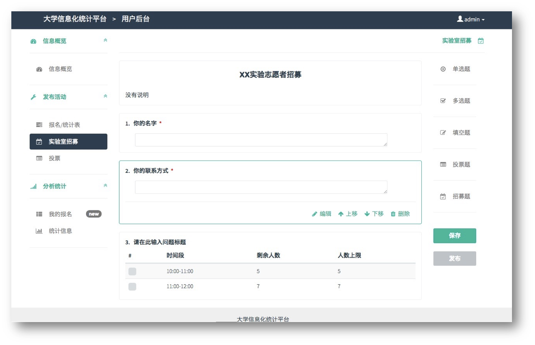535x345 pixels.
Task: Click 实验室招募 page heading at top right
Action: click(457, 41)
